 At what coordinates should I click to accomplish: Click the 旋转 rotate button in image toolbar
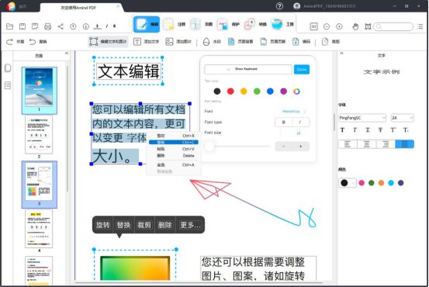[103, 225]
